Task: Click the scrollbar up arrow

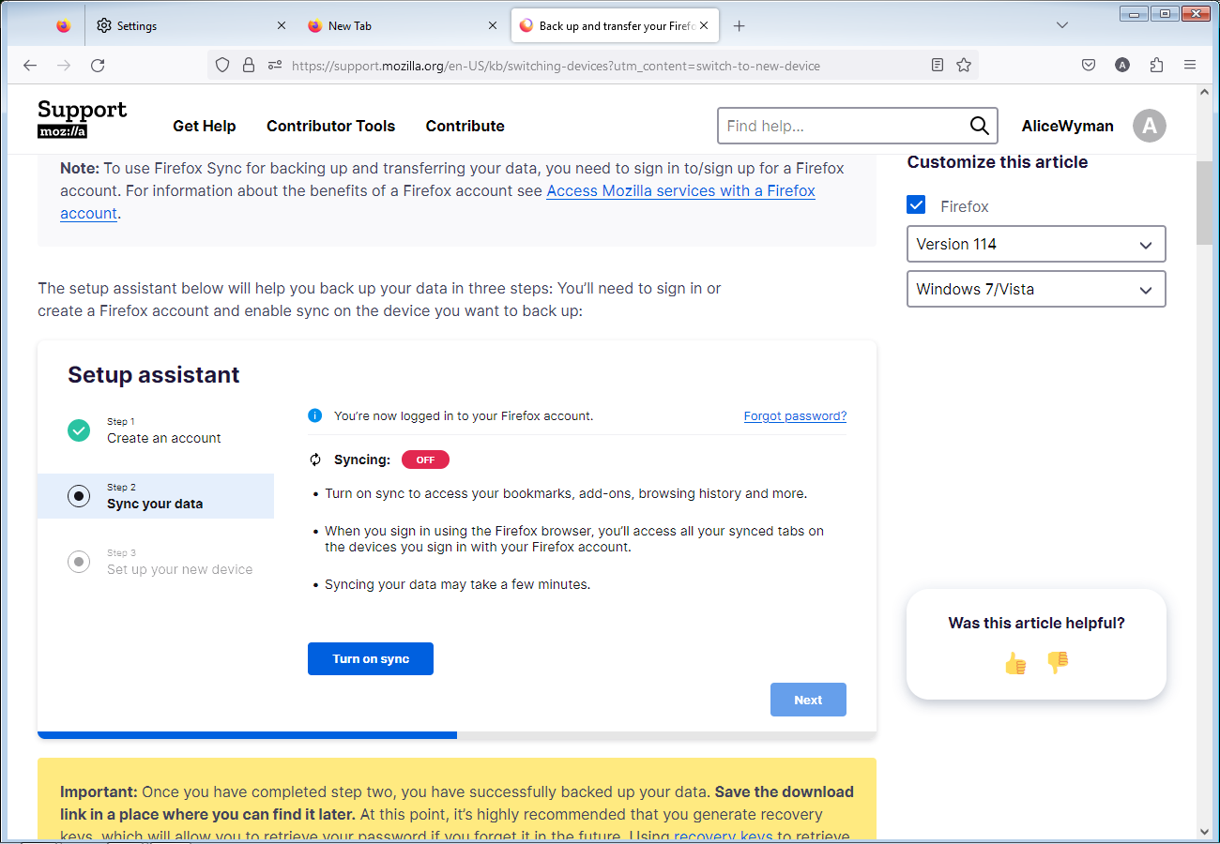Action: tap(1204, 93)
